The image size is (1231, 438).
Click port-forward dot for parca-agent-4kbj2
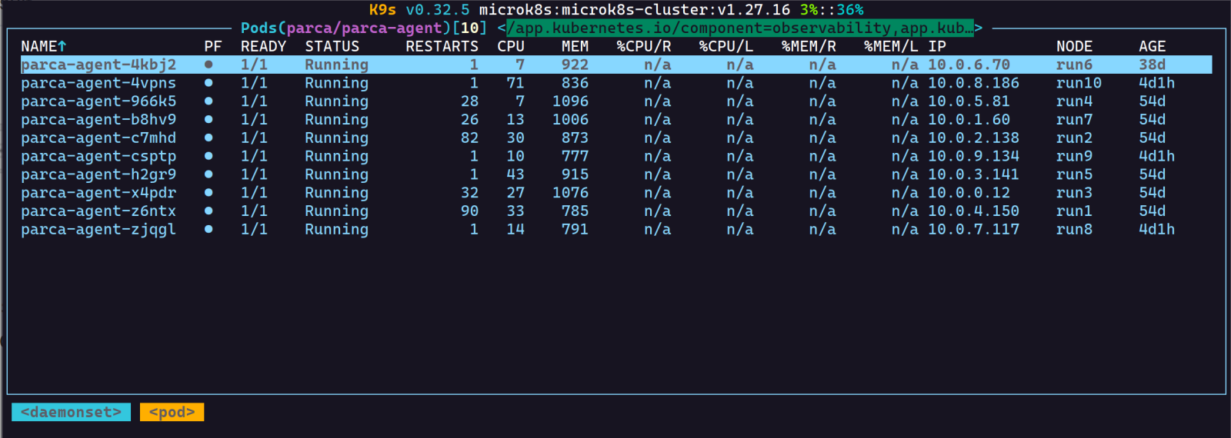pos(209,65)
